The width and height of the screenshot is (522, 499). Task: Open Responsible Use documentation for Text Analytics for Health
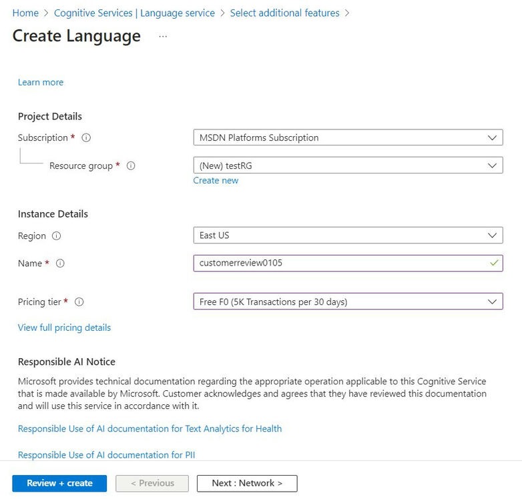click(150, 428)
